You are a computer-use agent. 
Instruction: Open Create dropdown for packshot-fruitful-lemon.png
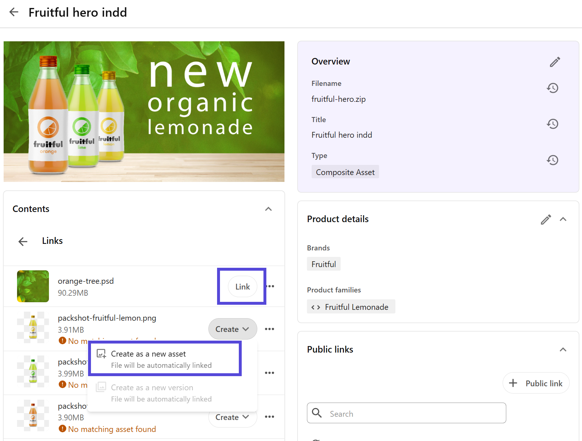pyautogui.click(x=233, y=329)
